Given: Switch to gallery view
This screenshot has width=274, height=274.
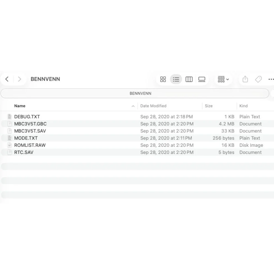Looking at the screenshot, I should [202, 79].
